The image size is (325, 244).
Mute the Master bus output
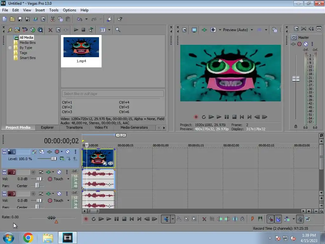pyautogui.click(x=306, y=44)
